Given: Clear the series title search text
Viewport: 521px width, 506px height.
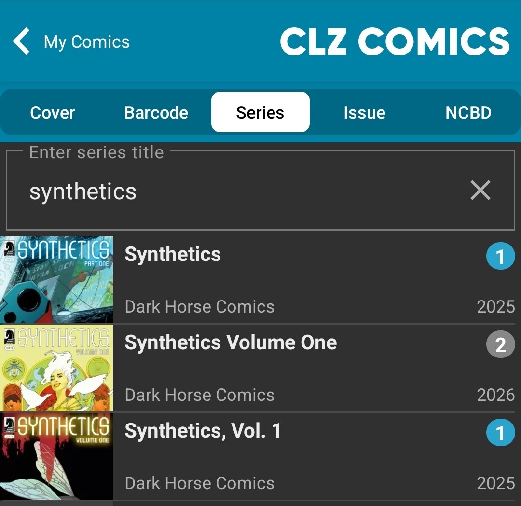Looking at the screenshot, I should coord(480,191).
